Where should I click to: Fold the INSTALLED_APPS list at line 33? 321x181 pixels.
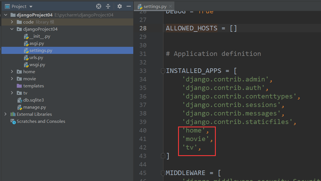click(x=163, y=71)
